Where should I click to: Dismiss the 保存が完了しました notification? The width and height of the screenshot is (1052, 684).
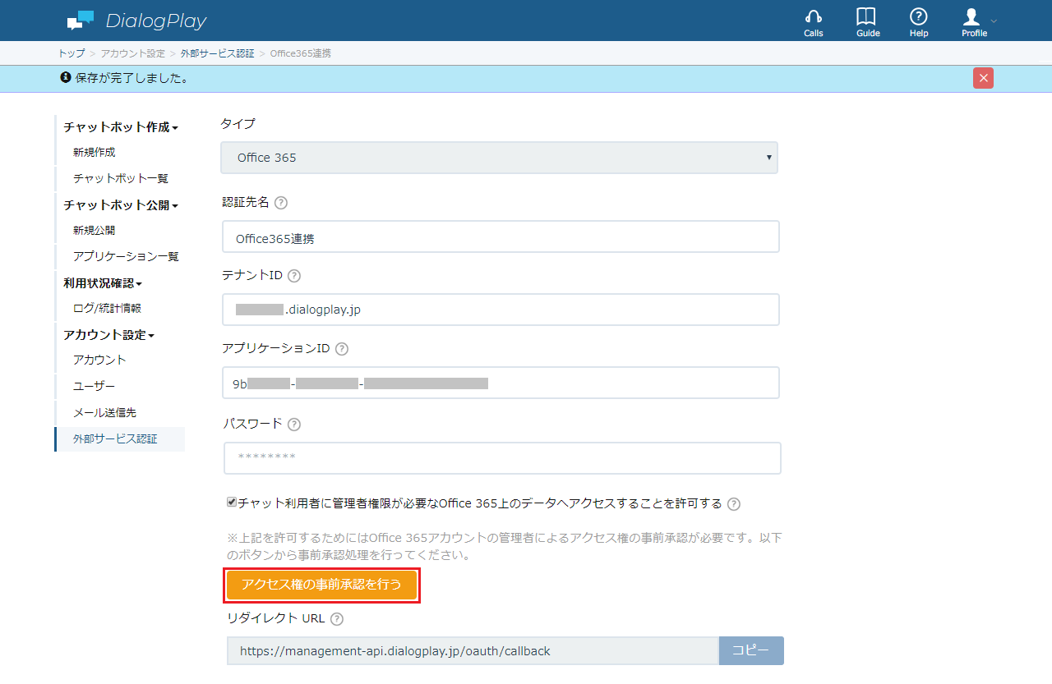[983, 78]
